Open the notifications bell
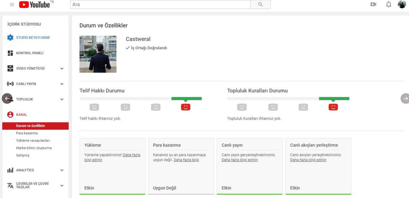Image resolution: width=409 pixels, height=198 pixels. click(389, 4)
